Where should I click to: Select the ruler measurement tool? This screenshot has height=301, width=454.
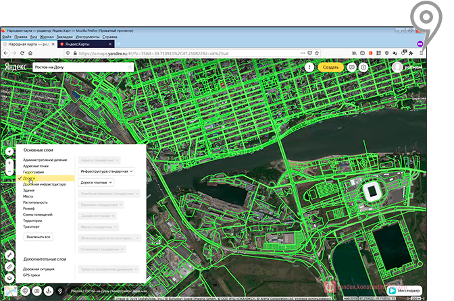(x=9, y=267)
